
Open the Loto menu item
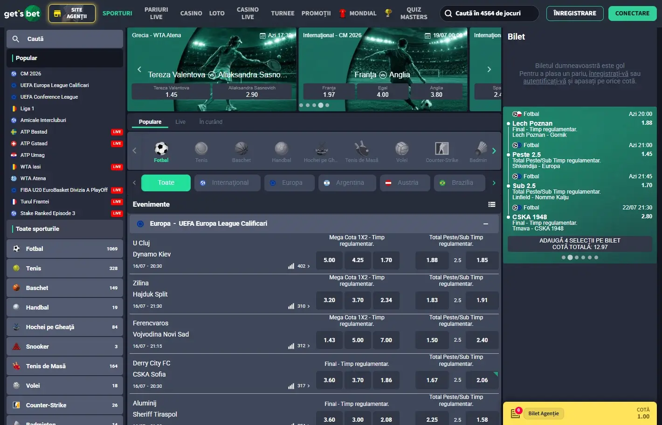217,13
